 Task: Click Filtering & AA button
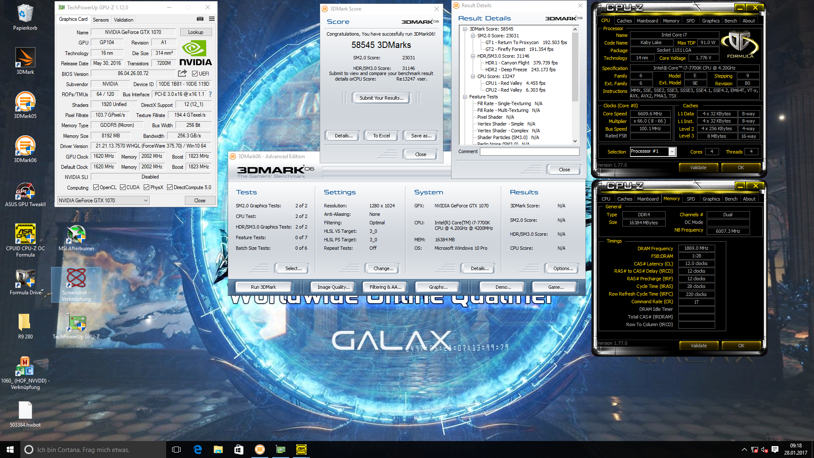pos(385,287)
